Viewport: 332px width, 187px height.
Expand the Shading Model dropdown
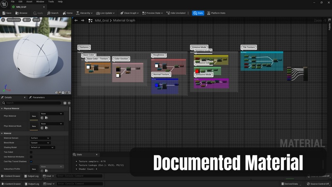(x=42, y=147)
